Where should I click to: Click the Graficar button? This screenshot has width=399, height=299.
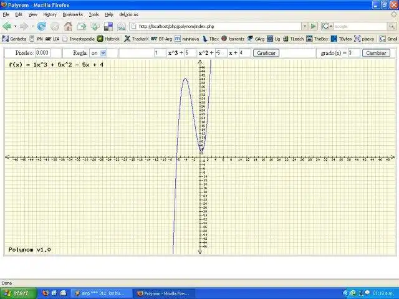(266, 53)
